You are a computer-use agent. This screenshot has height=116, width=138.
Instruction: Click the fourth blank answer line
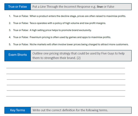coord(66,85)
